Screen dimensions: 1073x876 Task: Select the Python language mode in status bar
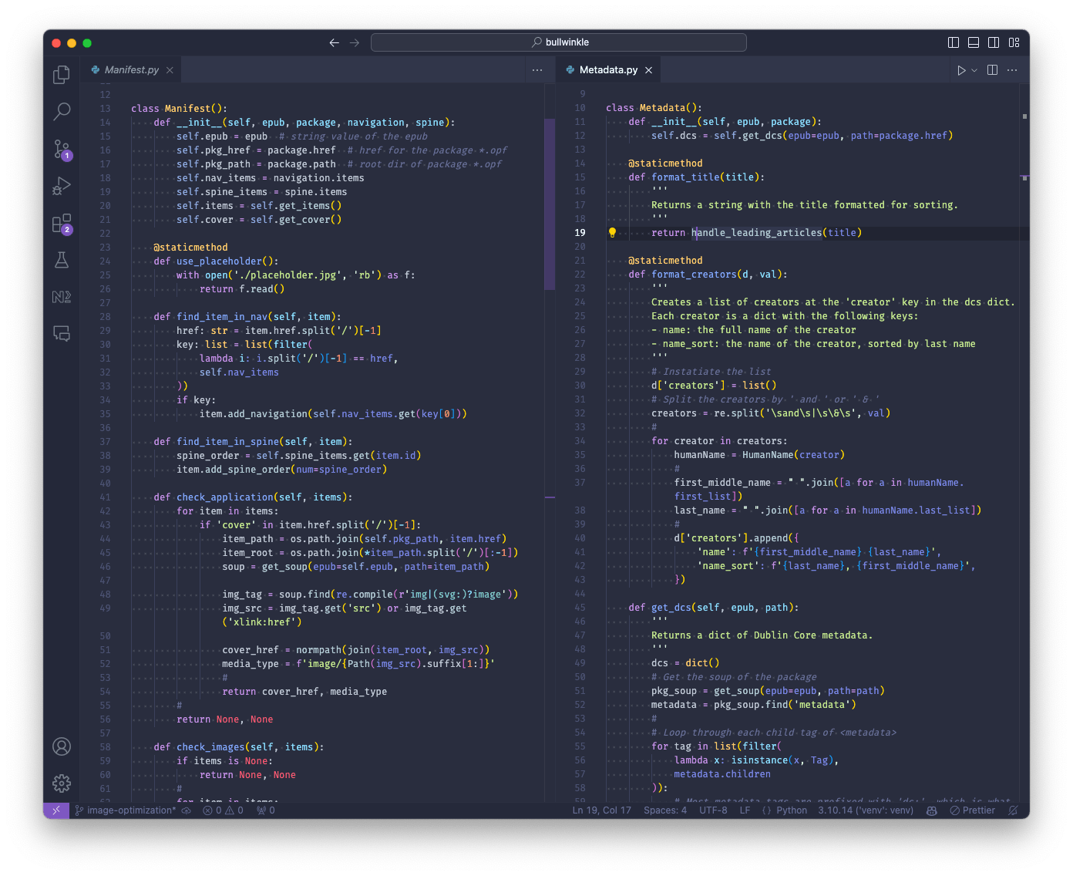[x=792, y=810]
